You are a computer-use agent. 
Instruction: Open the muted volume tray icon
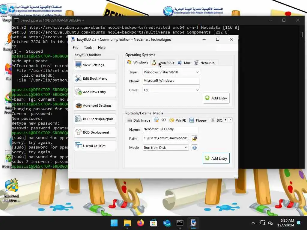270,223
